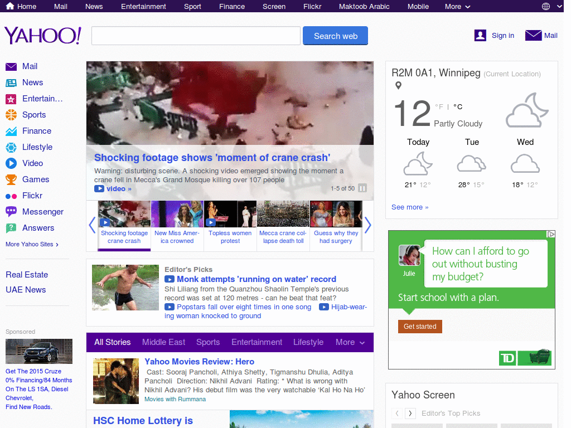
Task: Click the Finance chart icon in sidebar
Action: coord(11,131)
